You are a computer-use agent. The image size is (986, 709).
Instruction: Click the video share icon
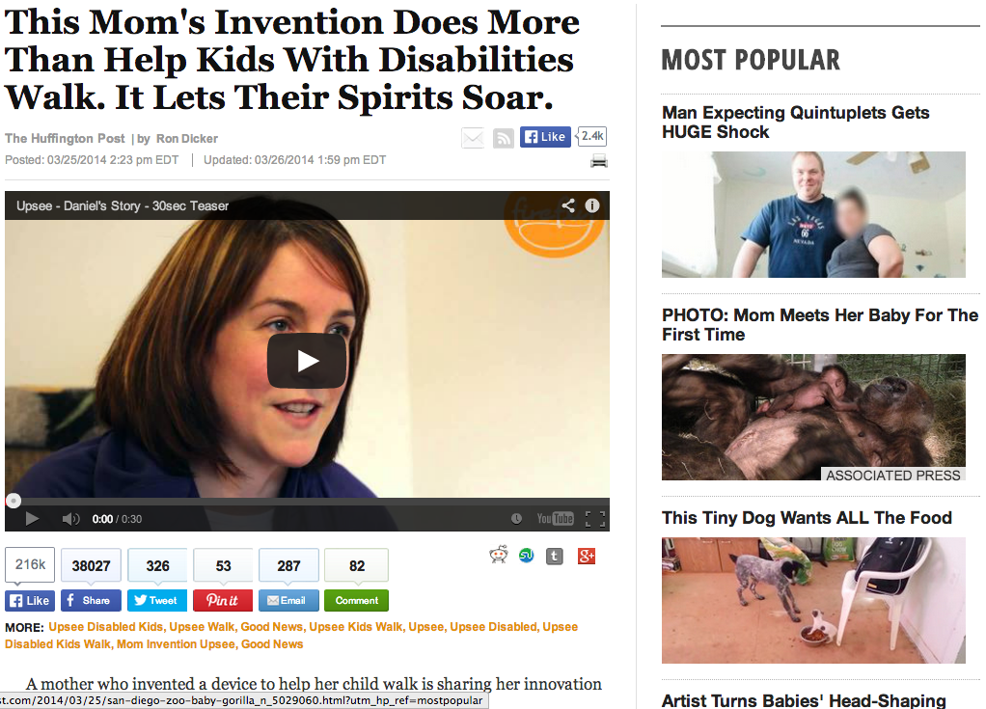[x=568, y=205]
